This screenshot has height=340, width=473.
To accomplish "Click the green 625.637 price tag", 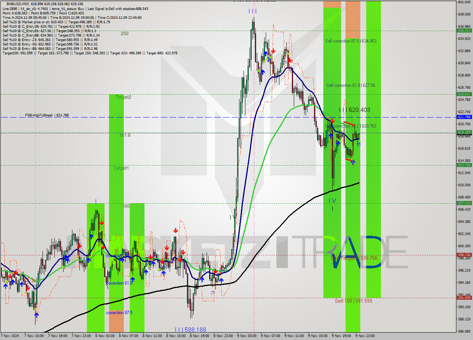I will pos(464,94).
